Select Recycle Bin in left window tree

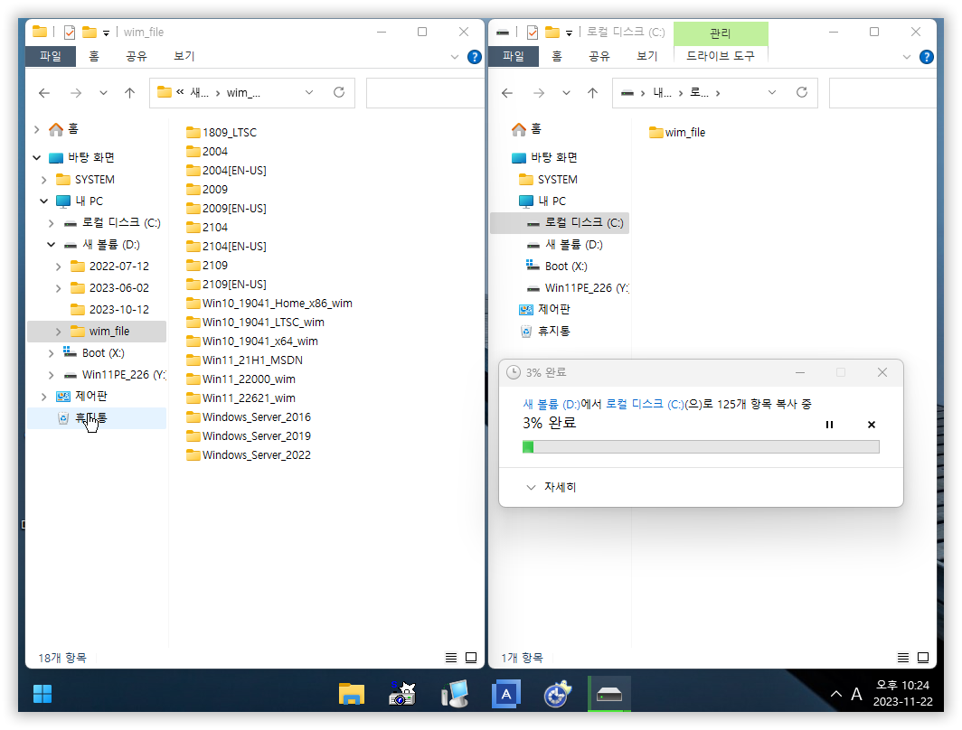(97, 418)
